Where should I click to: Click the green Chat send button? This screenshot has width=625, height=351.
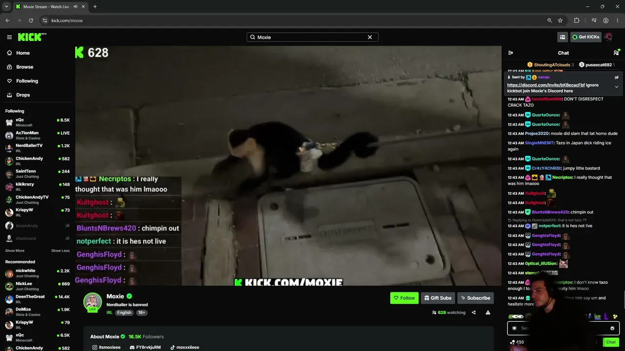(x=611, y=342)
